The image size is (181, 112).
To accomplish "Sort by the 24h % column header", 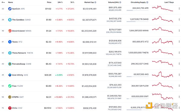I will tap(60, 2).
